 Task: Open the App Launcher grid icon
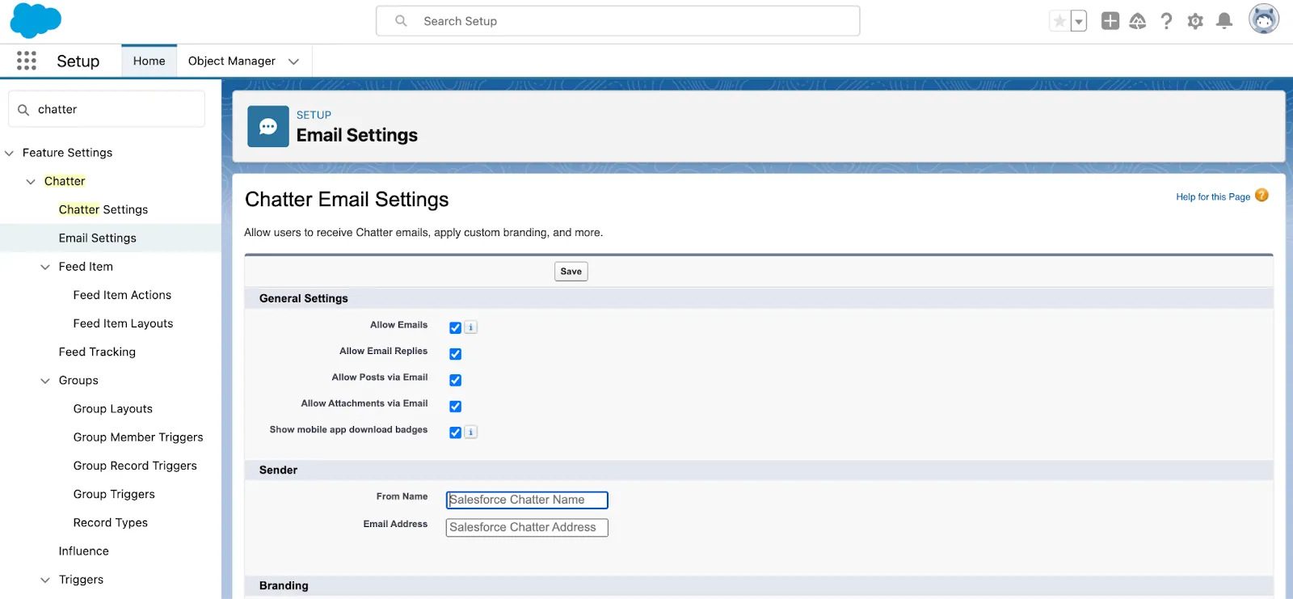[27, 61]
